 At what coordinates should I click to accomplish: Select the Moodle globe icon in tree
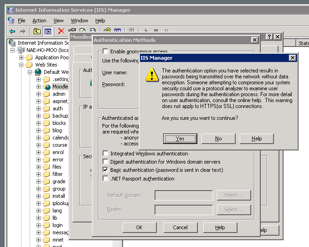click(x=47, y=87)
